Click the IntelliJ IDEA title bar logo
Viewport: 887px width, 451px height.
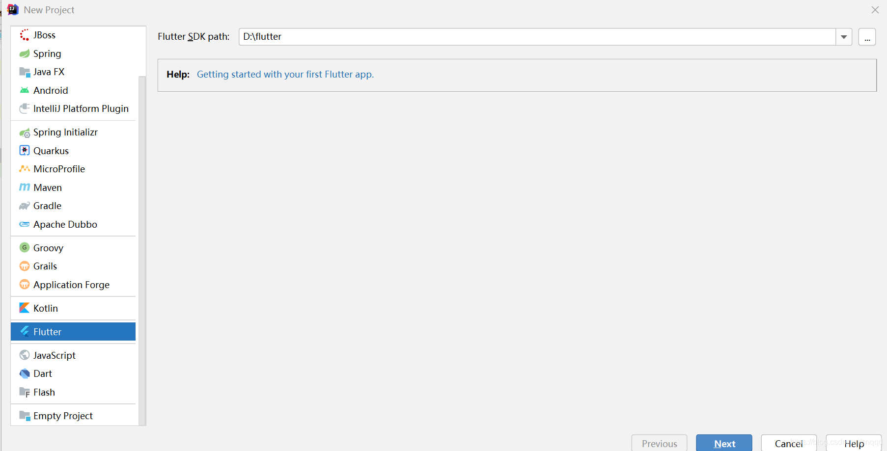(x=13, y=10)
